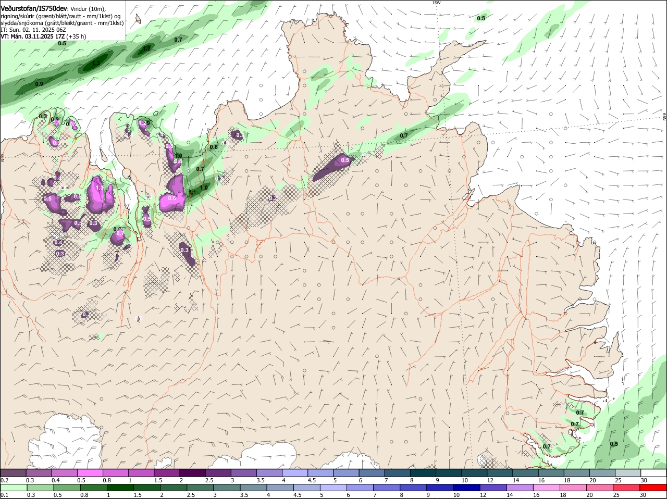Click the violet 12–14 swatch in lower legend
The height and width of the screenshot is (499, 667).
(x=494, y=488)
